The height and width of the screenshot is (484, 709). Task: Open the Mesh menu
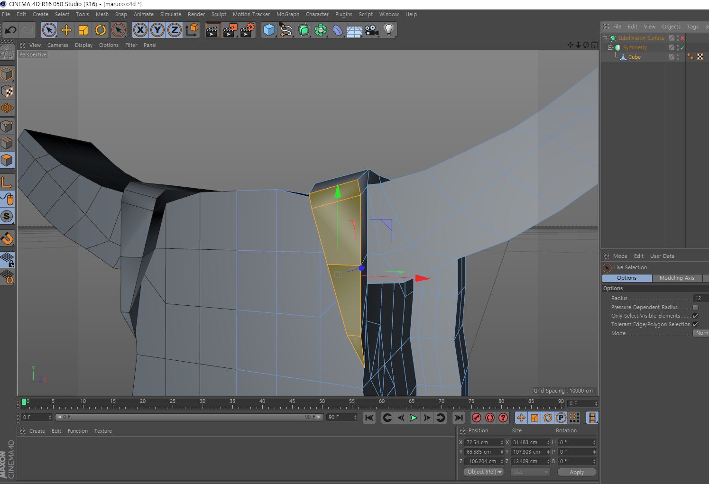(x=102, y=14)
